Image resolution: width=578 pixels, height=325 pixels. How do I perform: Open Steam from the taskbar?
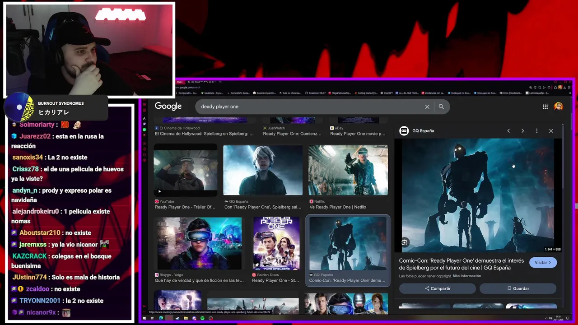(x=177, y=318)
